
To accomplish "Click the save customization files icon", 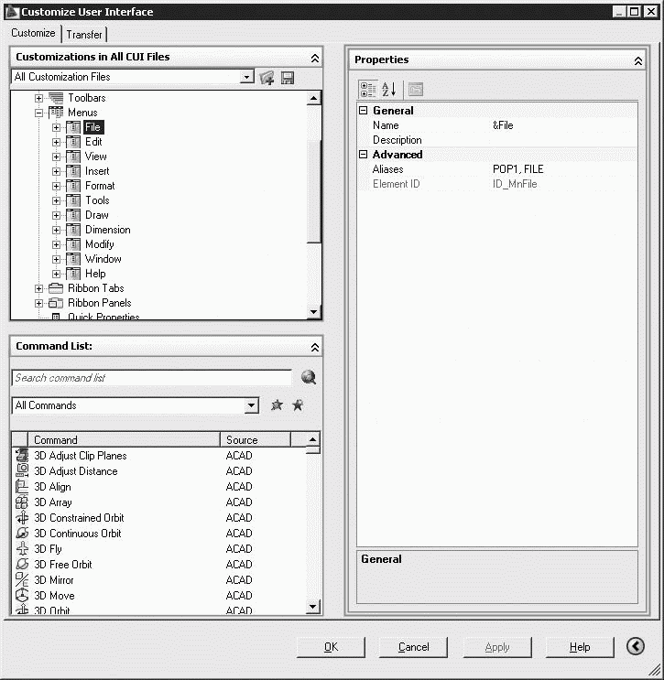I will point(288,78).
